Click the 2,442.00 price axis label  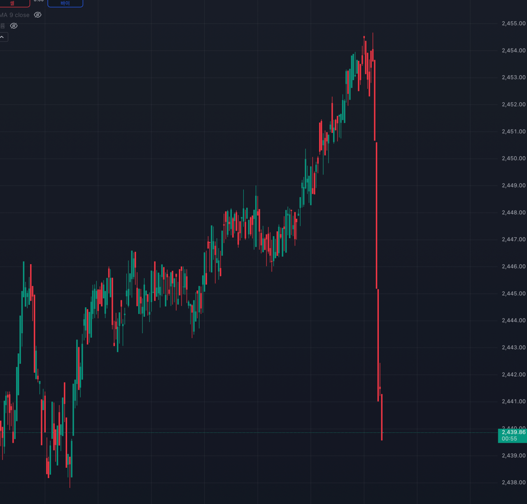[513, 375]
